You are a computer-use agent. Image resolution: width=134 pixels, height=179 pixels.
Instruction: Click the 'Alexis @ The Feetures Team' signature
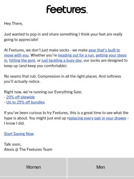coord(28,150)
